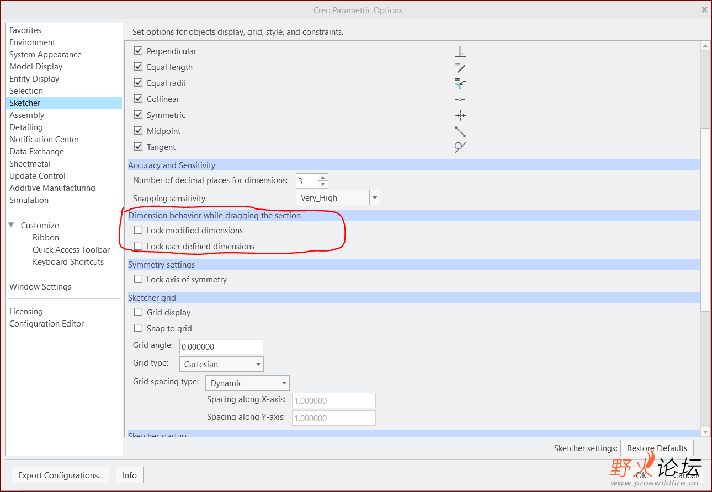Decrease decimal places with down arrow
Viewport: 712px width, 492px height.
(x=323, y=184)
